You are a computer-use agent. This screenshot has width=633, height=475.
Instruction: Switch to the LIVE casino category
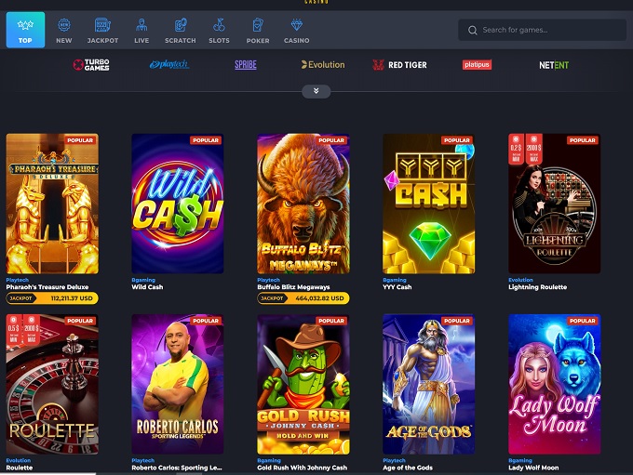point(141,30)
